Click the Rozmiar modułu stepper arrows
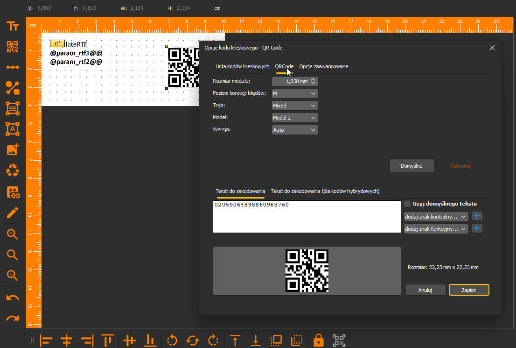This screenshot has height=348, width=516. click(313, 81)
